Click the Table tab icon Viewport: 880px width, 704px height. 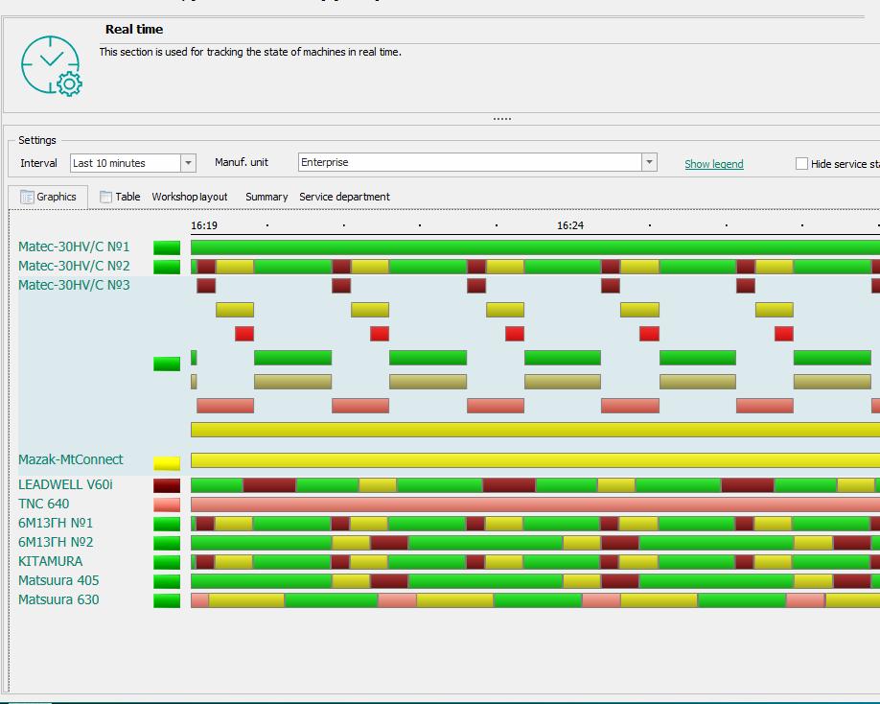point(105,197)
